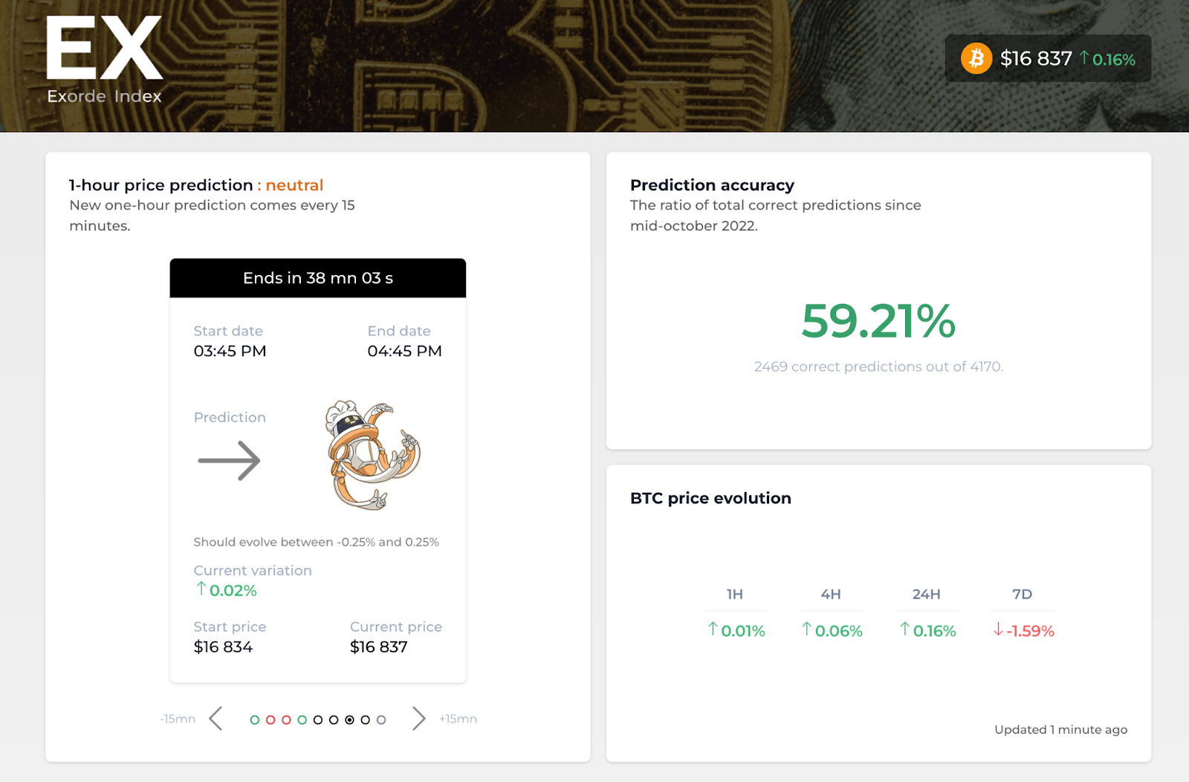
Task: Select the last gray pagination dot
Action: coord(381,720)
